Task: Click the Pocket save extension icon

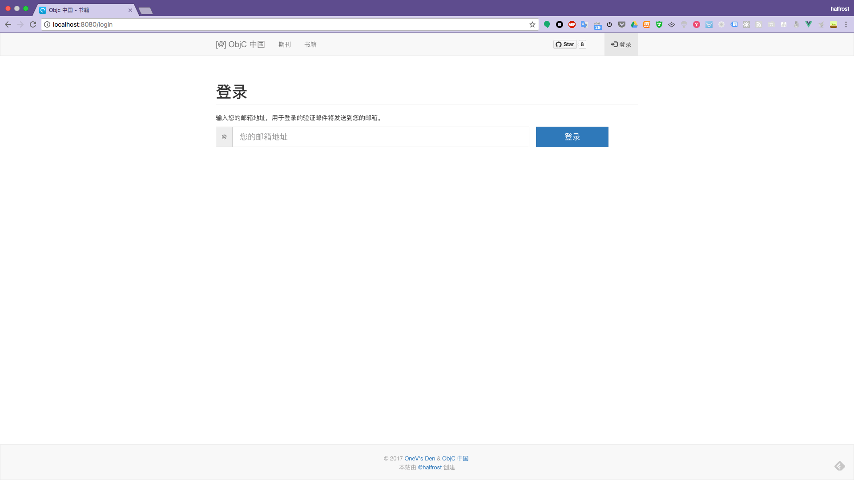Action: (622, 24)
